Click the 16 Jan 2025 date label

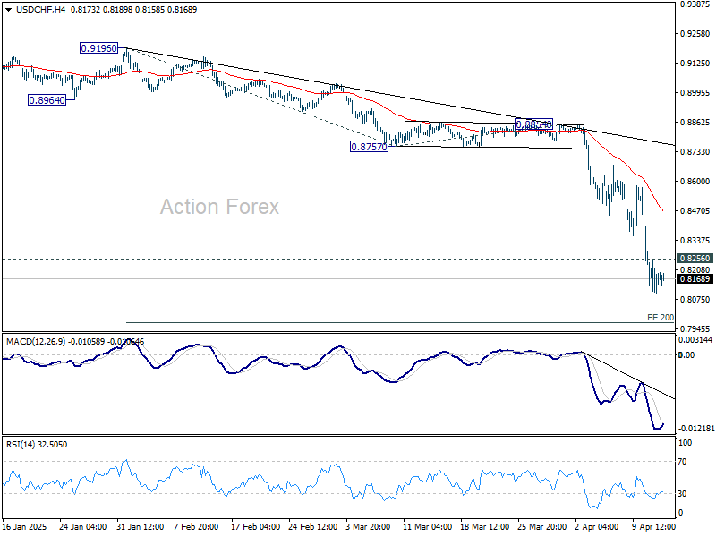pos(25,527)
